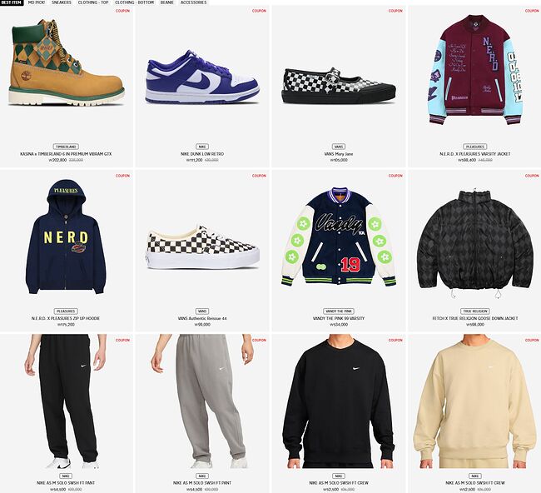
Task: Open the Timberland boot product image
Action: pos(67,62)
